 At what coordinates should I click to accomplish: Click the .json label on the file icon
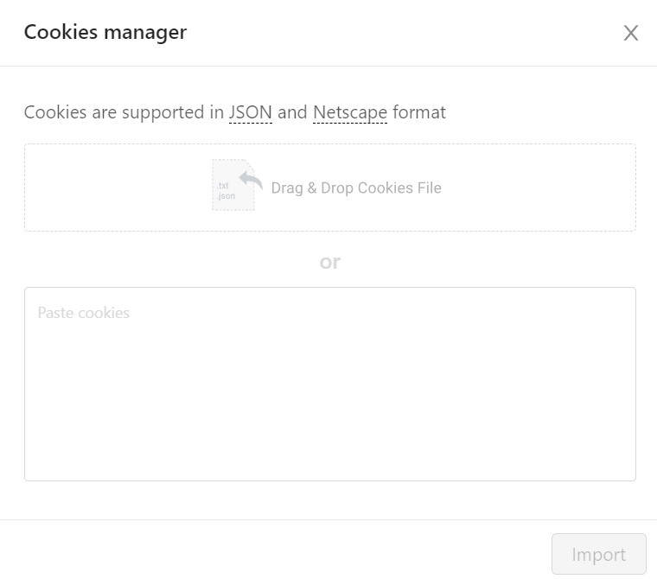coord(226,195)
